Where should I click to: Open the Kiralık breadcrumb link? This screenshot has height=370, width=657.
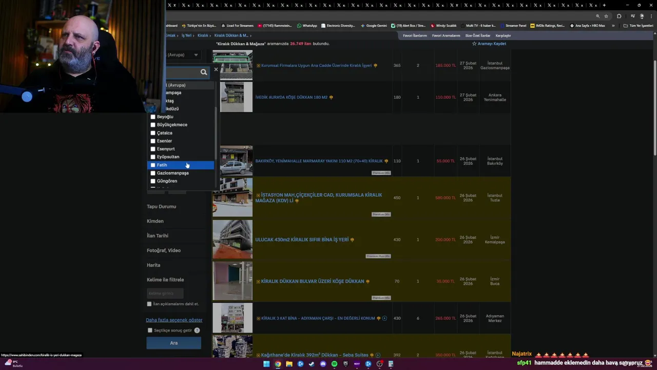(x=203, y=35)
